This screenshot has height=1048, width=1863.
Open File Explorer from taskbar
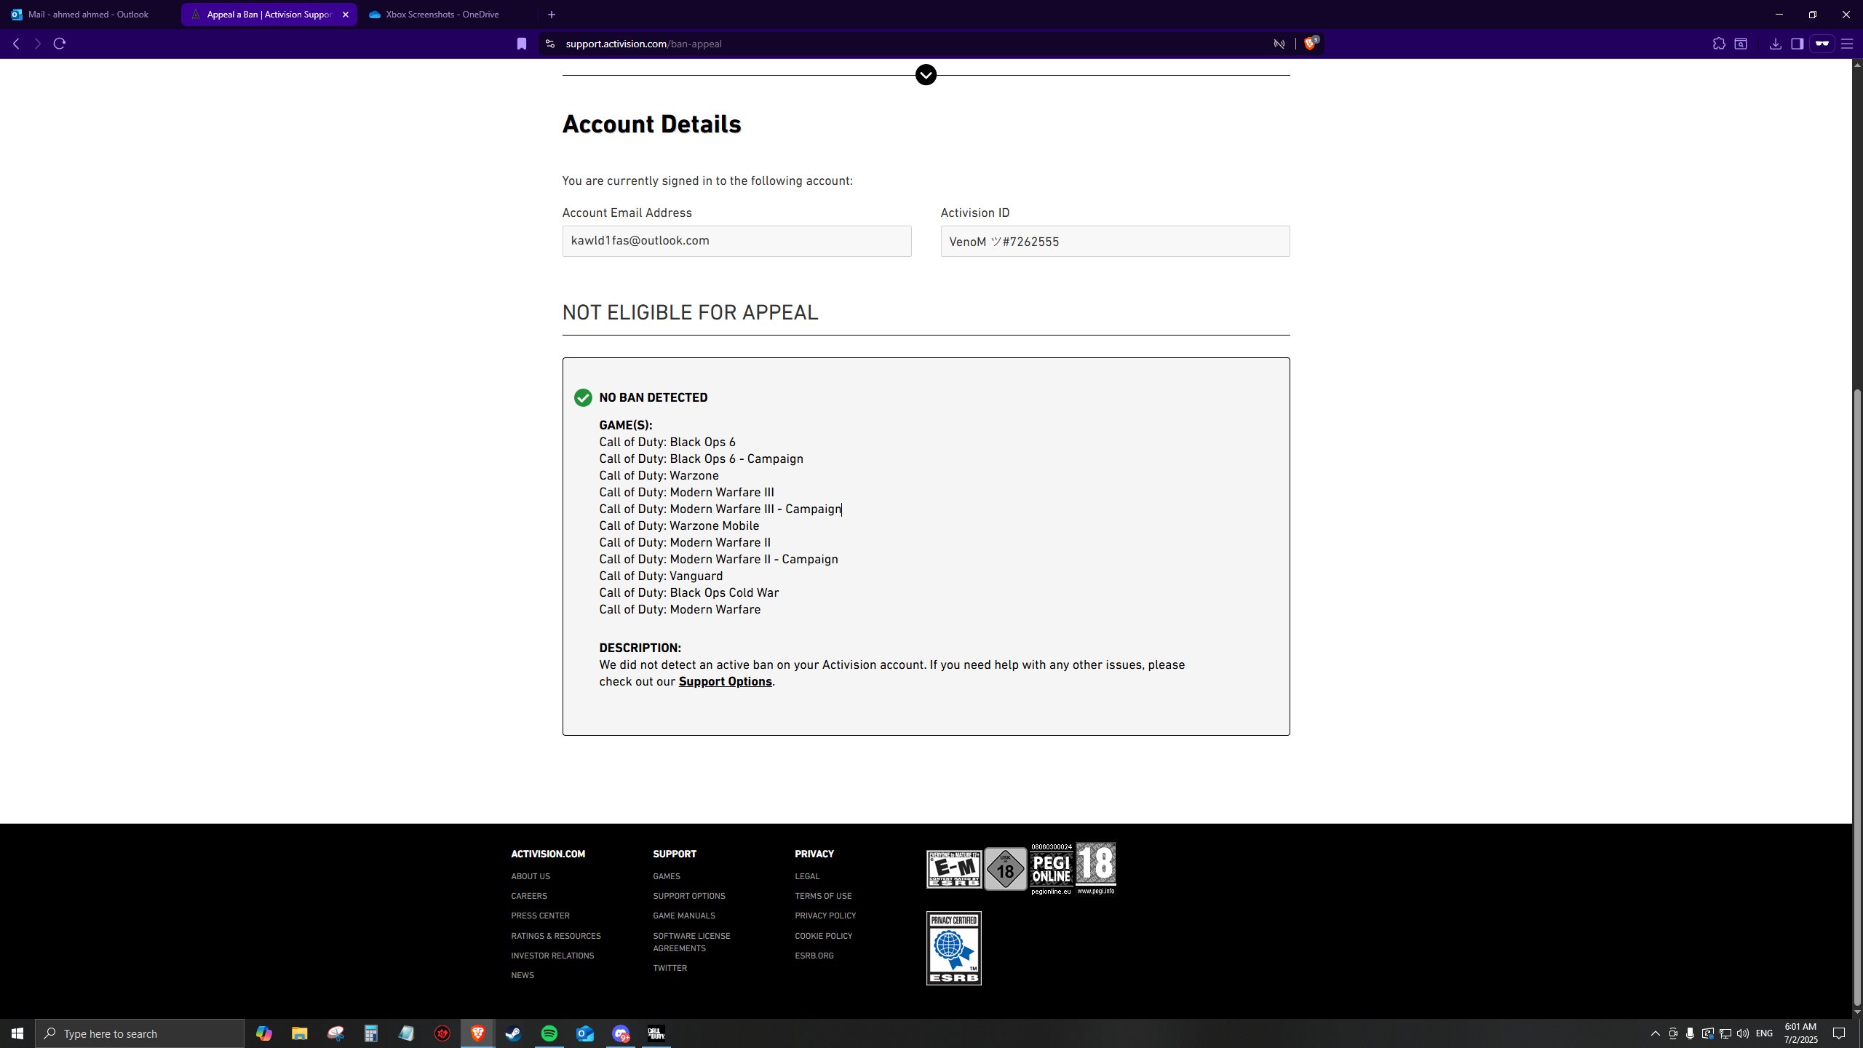coord(299,1033)
